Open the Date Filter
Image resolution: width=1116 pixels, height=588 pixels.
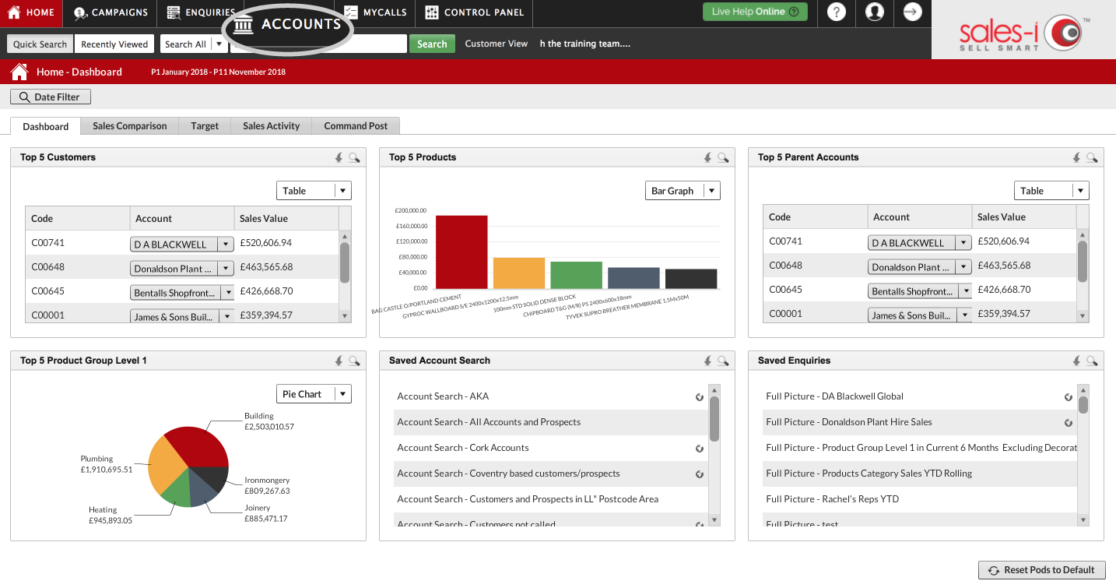point(51,97)
